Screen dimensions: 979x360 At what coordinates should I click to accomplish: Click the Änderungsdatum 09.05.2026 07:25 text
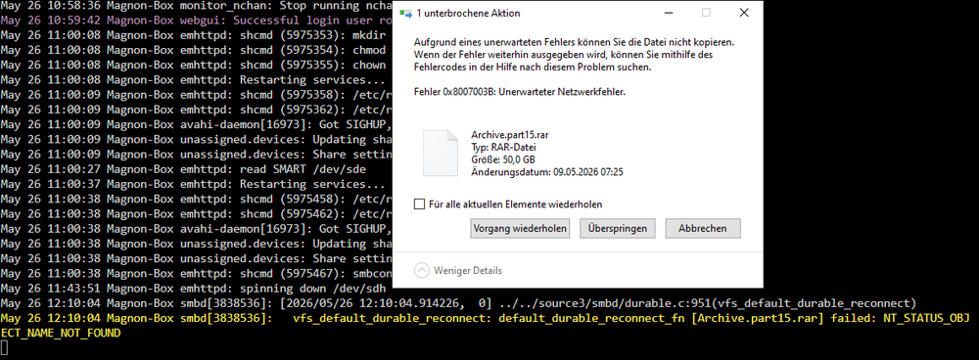tap(547, 171)
